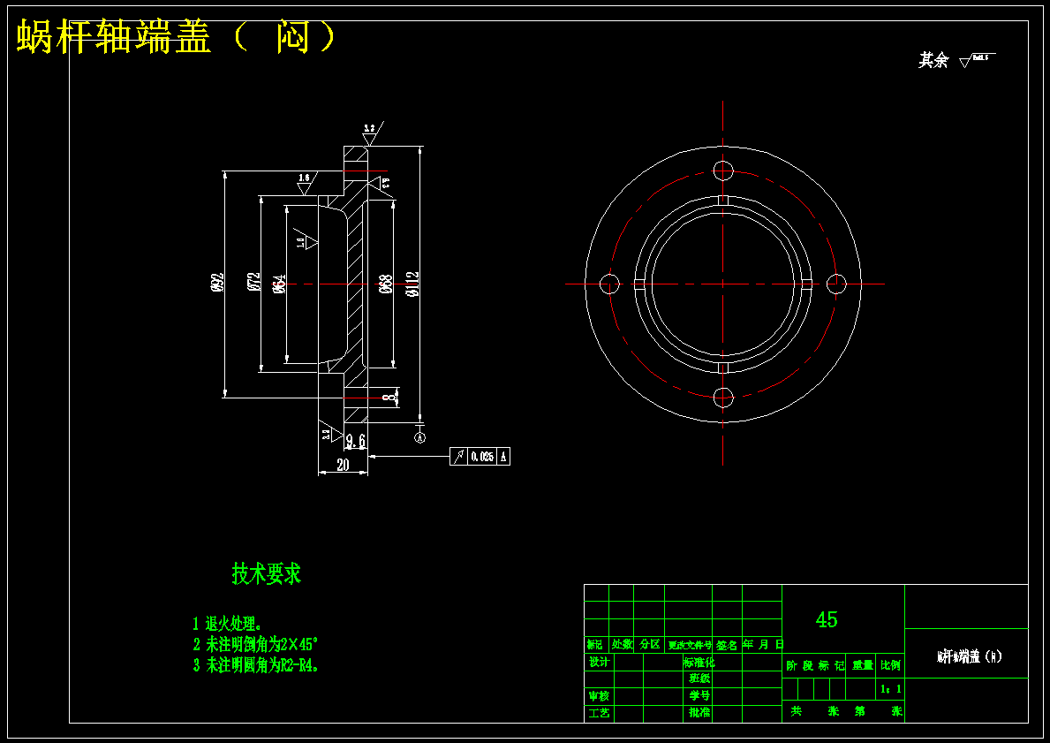
Task: Click the '签名' title block cell
Action: click(x=727, y=645)
